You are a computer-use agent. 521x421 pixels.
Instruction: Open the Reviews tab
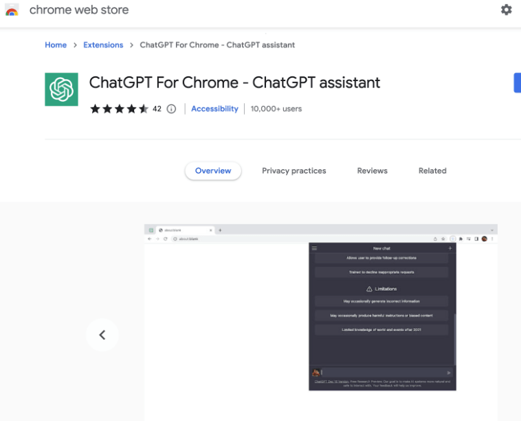click(x=372, y=171)
